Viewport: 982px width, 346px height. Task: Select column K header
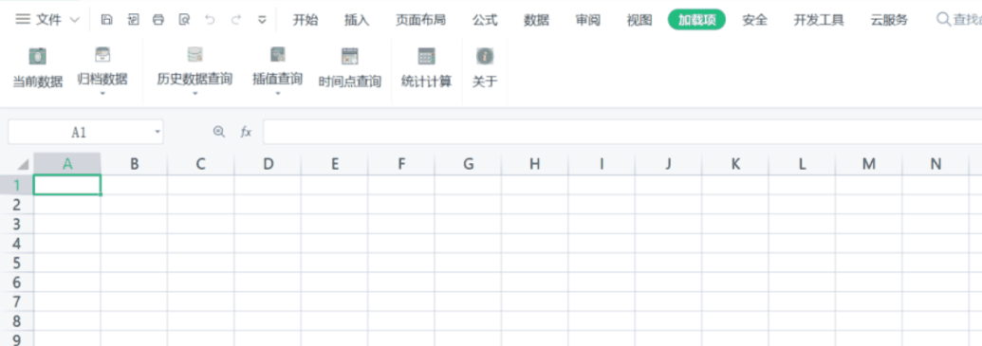[x=735, y=164]
